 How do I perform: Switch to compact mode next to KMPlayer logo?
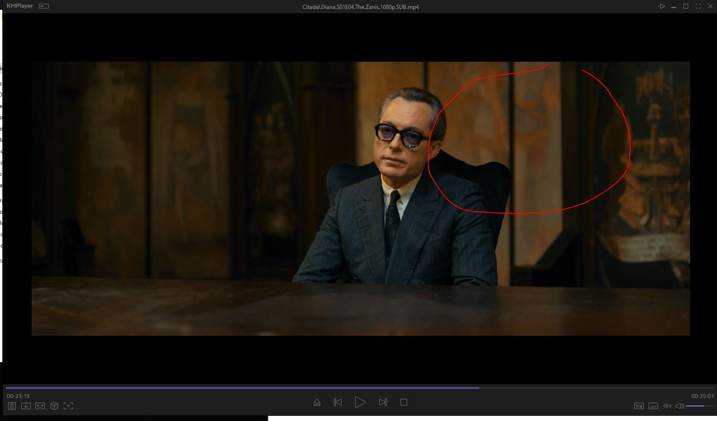click(44, 6)
